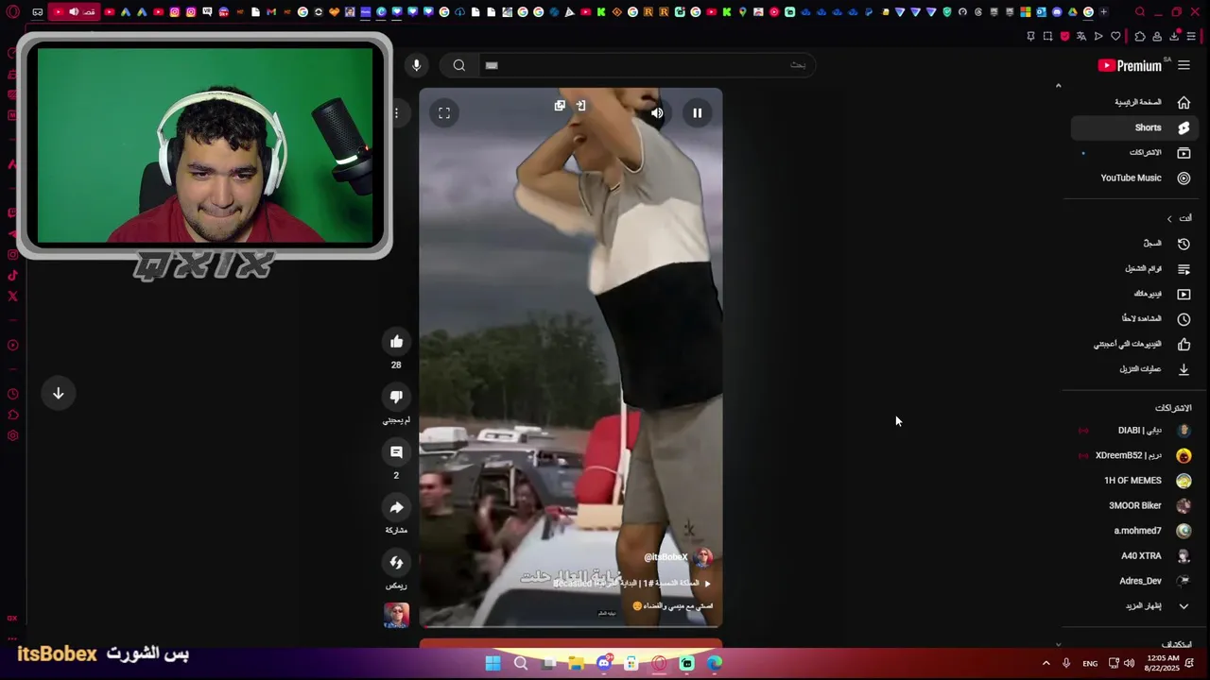Open the on-screen keyboard icon in search box
Screen dimensions: 1210x680
pyautogui.click(x=492, y=65)
